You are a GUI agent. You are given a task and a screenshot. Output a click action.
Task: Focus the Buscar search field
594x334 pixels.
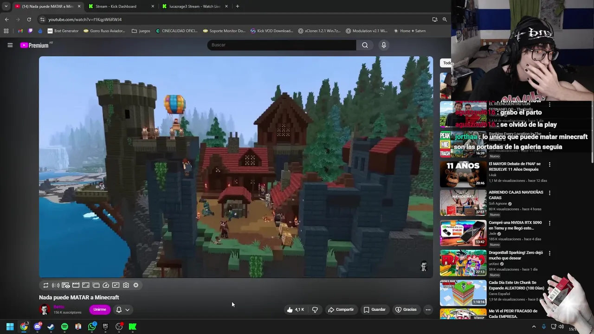(x=282, y=45)
